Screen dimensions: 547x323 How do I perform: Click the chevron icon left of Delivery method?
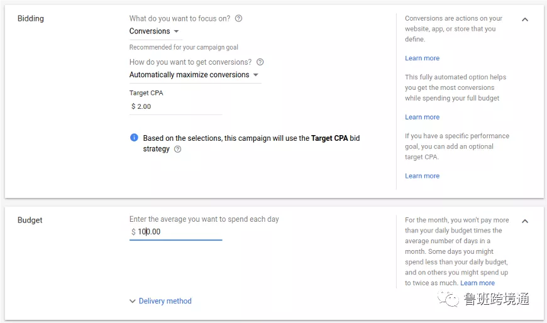132,301
